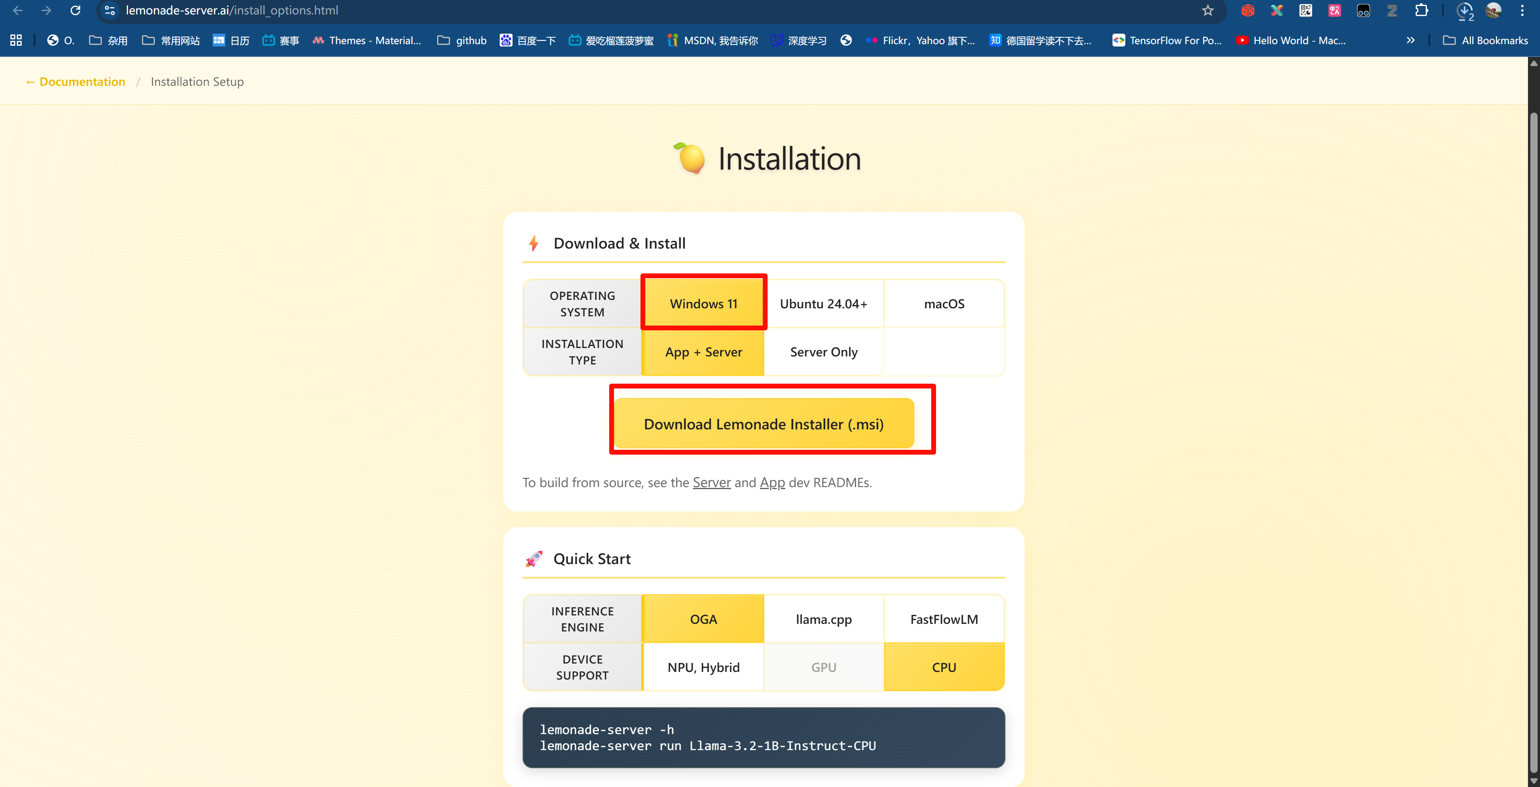The image size is (1540, 787).
Task: Open the apps grid in bookmarks bar
Action: [x=16, y=40]
